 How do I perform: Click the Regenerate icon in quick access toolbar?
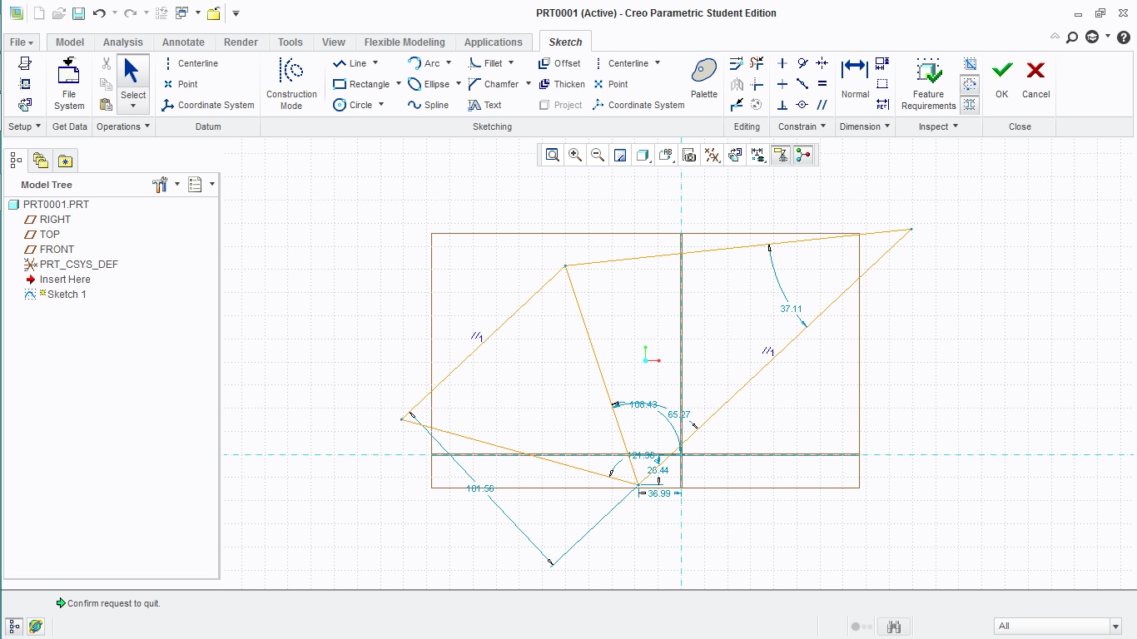tap(162, 13)
